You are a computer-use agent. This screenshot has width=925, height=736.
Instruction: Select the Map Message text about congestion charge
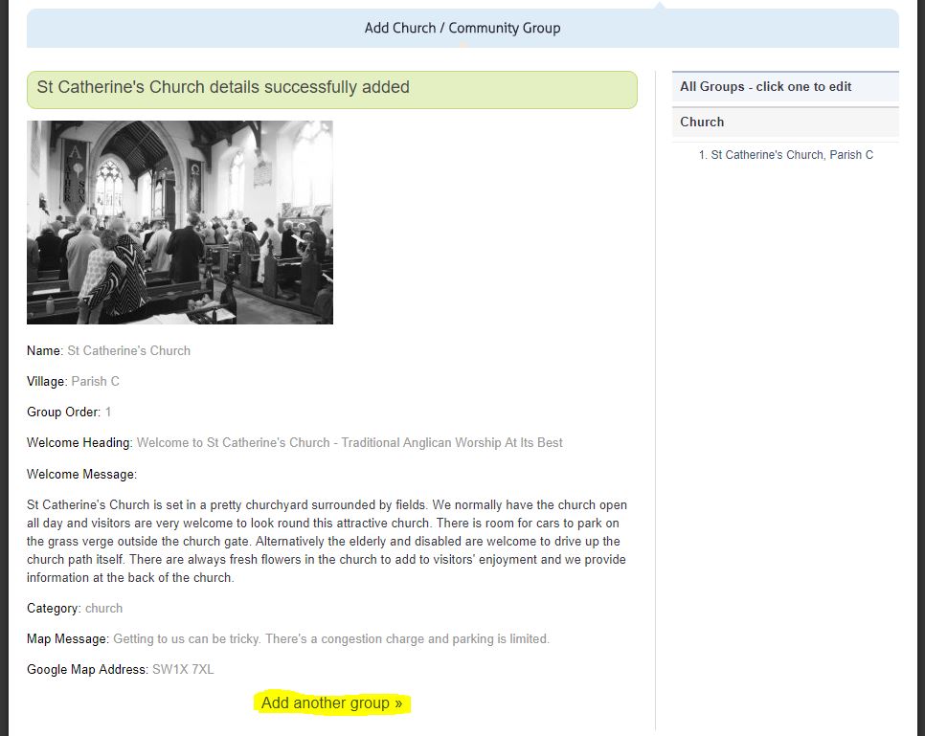coord(330,638)
